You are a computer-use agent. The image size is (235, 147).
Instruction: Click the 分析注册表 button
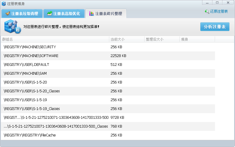point(215,27)
